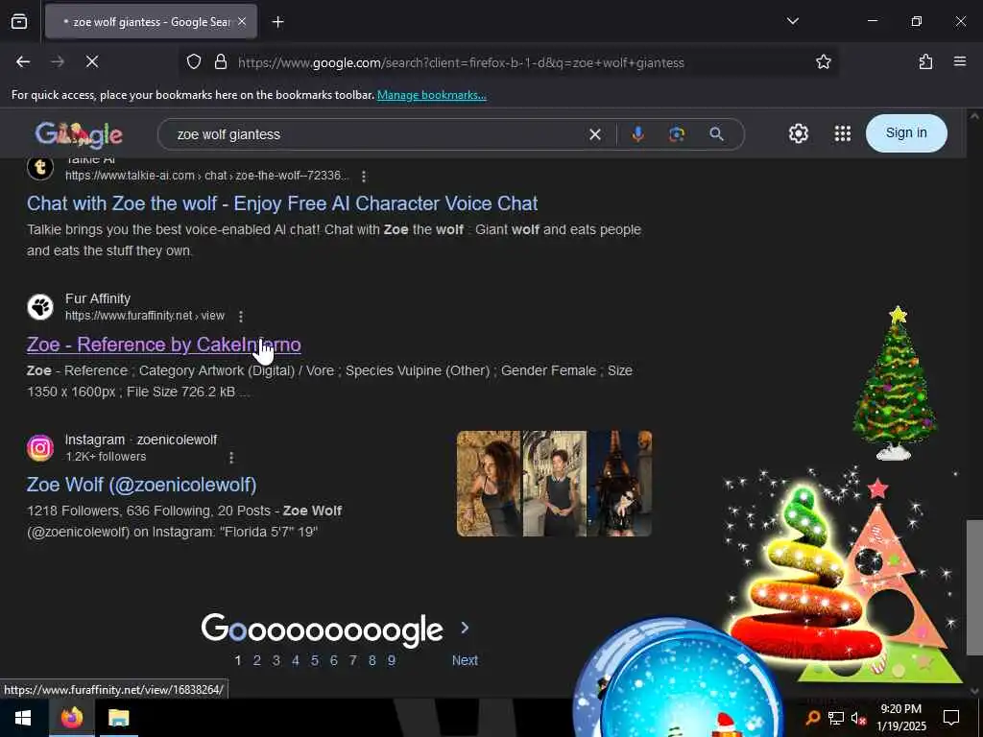The image size is (983, 737).
Task: Open Zoe Reference by CakeInferno link
Action: (x=163, y=345)
